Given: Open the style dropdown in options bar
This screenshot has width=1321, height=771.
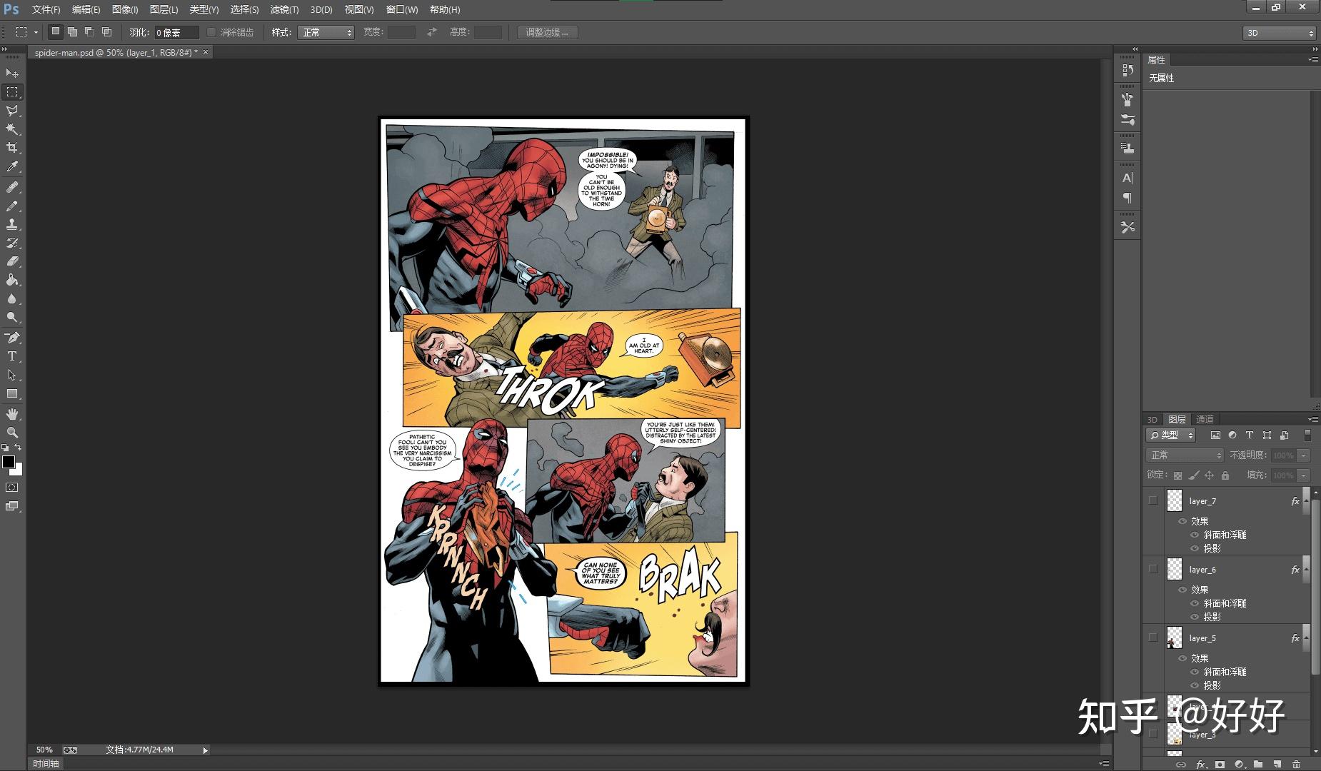Looking at the screenshot, I should pyautogui.click(x=326, y=33).
